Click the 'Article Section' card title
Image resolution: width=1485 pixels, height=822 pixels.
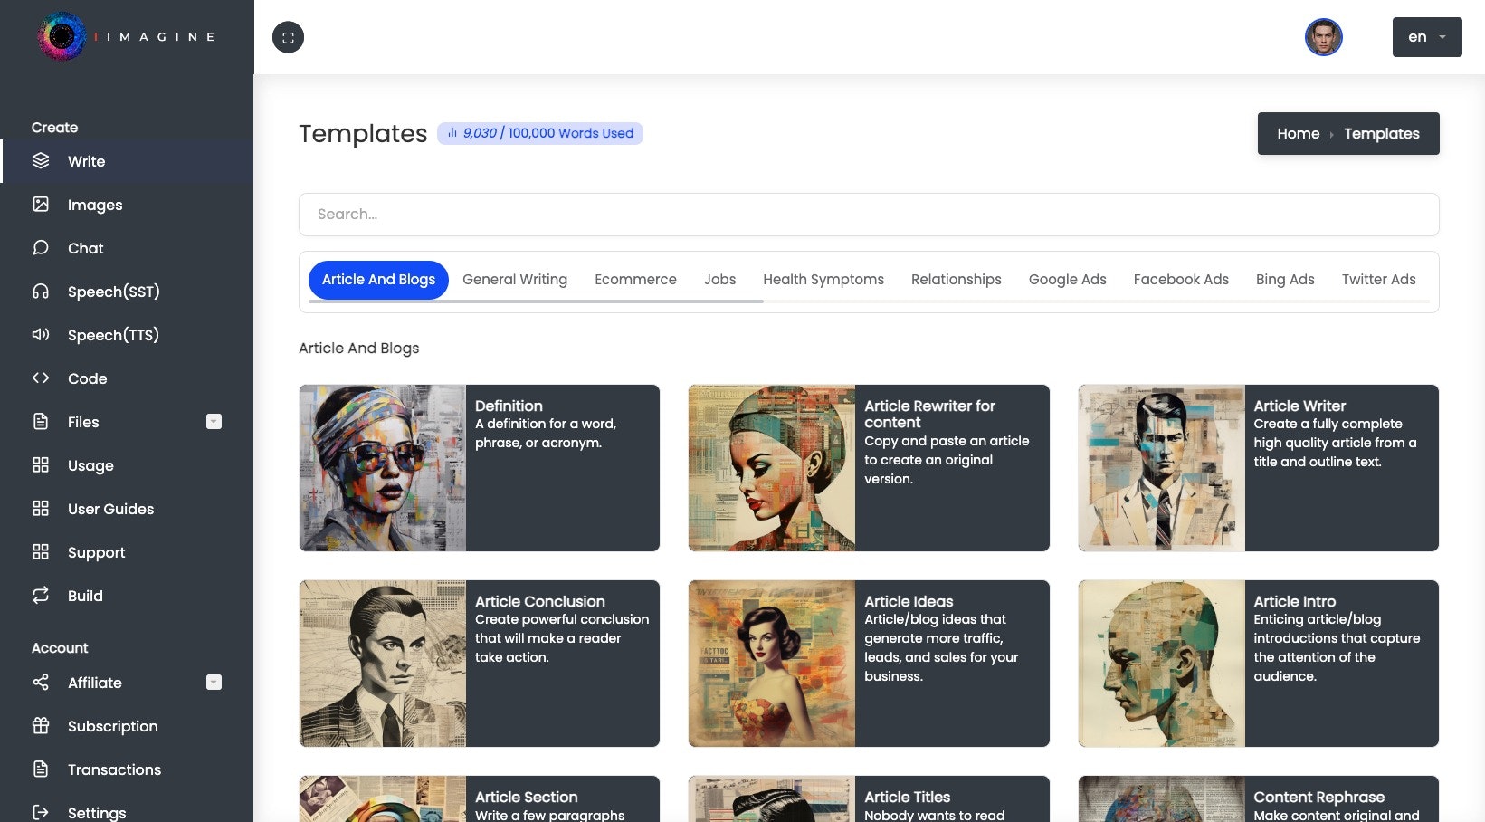[526, 797]
